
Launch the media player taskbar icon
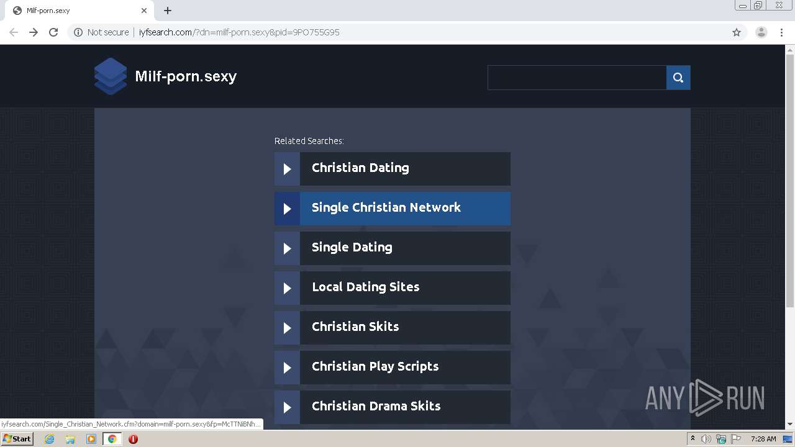[x=91, y=439]
